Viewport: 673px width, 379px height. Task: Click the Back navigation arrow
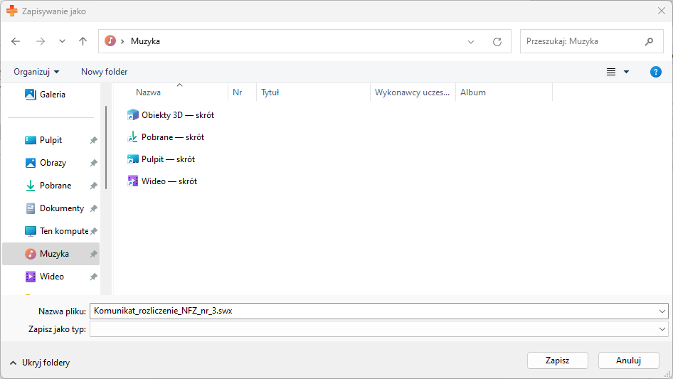(16, 41)
